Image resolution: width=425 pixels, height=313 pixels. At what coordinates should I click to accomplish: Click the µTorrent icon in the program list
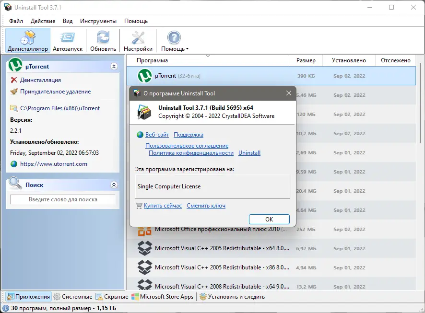pos(145,76)
